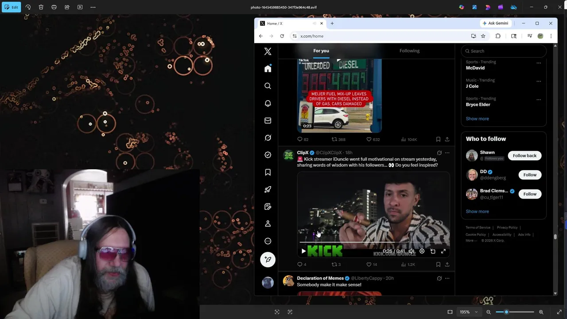Open Grok in X sidebar

(268, 138)
